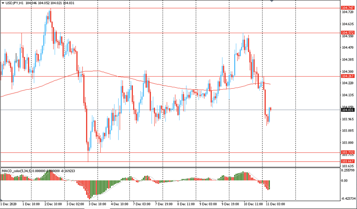Viewport: 357px width, 209px height.
Task: Click the 1 Dec 18:00 time label
Action: [x=31, y=204]
